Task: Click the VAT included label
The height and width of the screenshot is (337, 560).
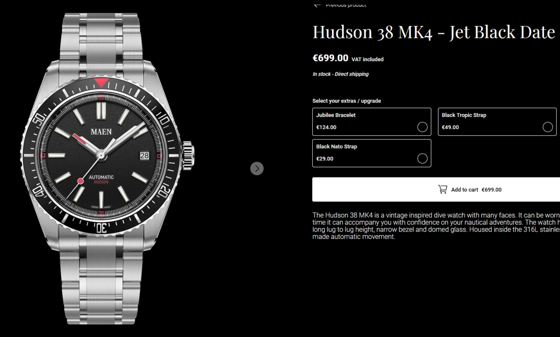Action: click(x=367, y=59)
